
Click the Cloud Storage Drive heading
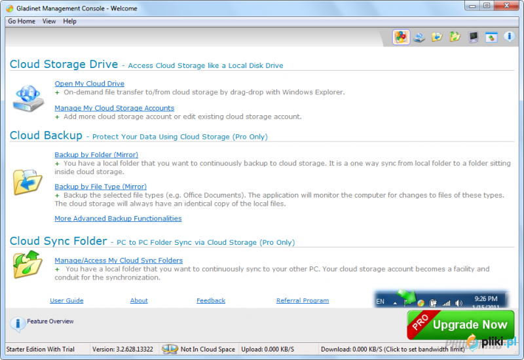[64, 63]
